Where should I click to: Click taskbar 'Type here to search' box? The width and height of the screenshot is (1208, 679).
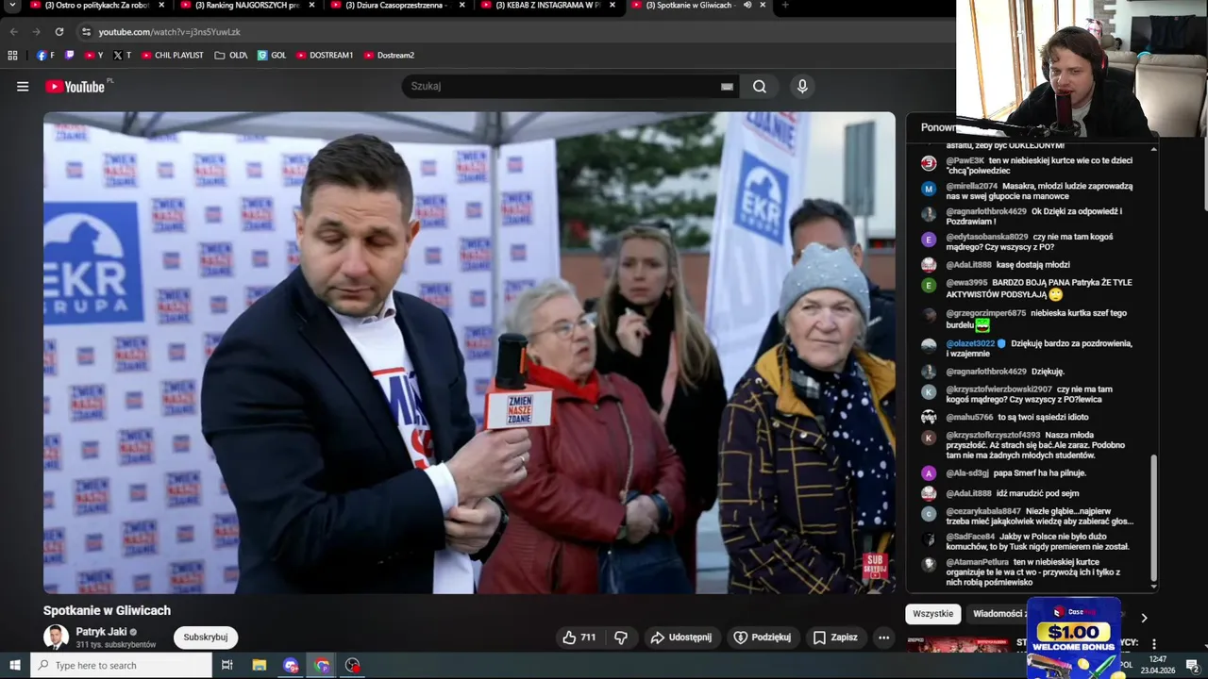pyautogui.click(x=122, y=666)
